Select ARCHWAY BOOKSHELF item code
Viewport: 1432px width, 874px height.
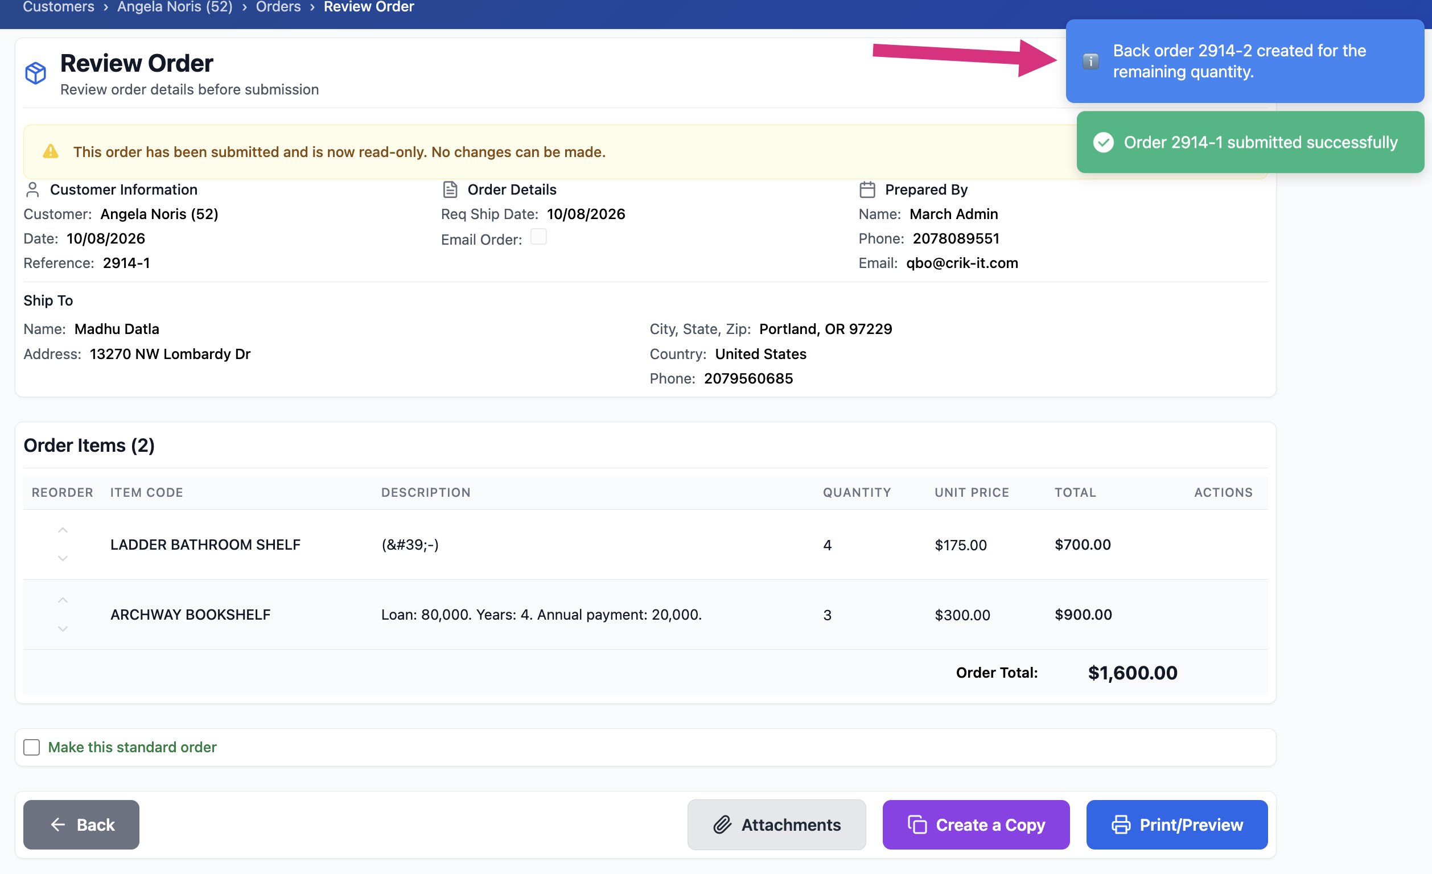[191, 615]
